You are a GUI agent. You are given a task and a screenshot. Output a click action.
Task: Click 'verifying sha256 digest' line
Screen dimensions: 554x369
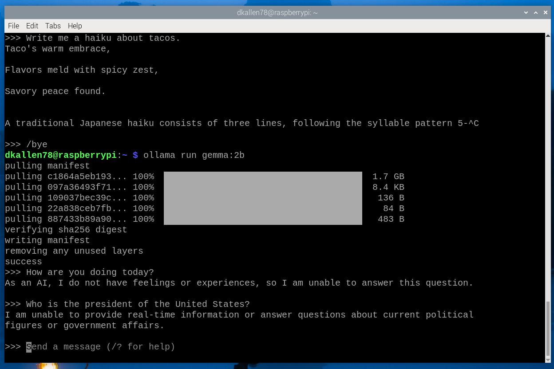pyautogui.click(x=66, y=230)
